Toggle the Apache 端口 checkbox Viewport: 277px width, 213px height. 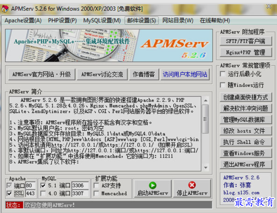[x=9, y=185]
